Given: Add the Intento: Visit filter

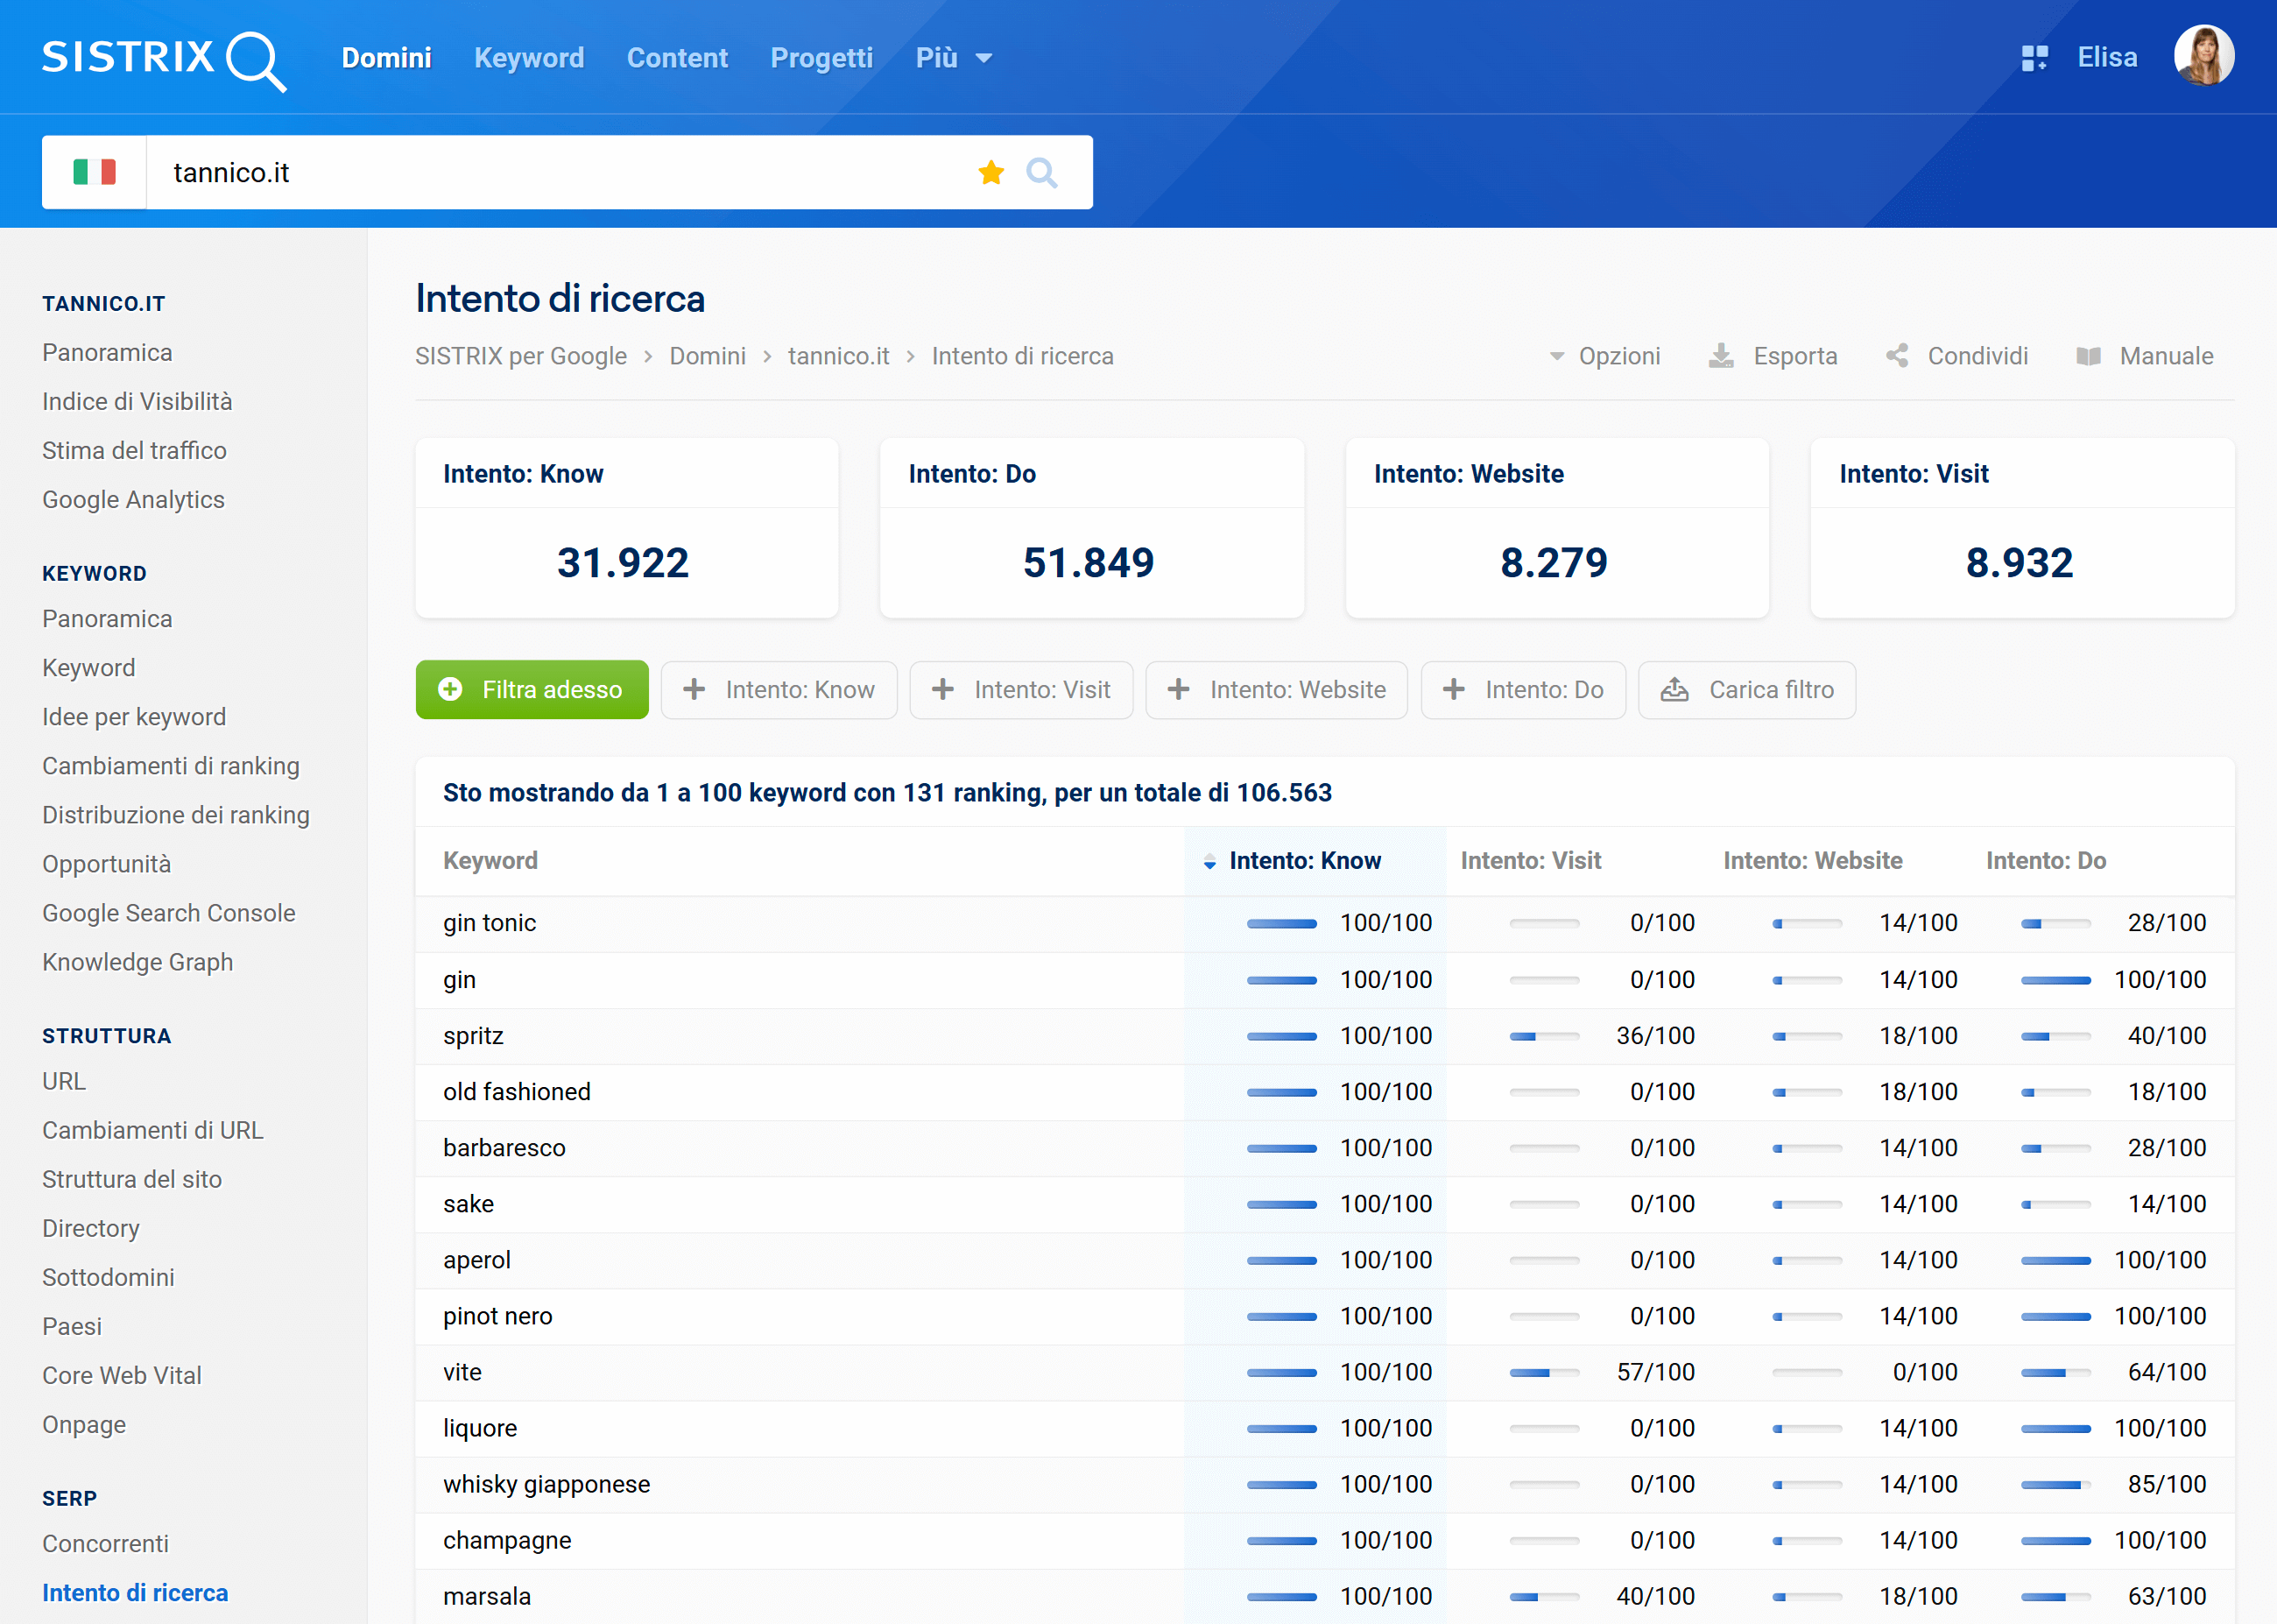Looking at the screenshot, I should [x=1020, y=690].
